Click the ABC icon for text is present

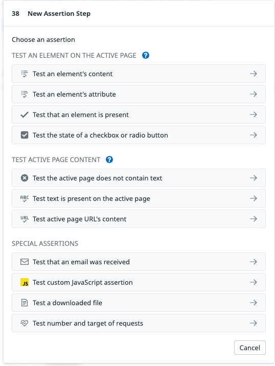tap(25, 199)
